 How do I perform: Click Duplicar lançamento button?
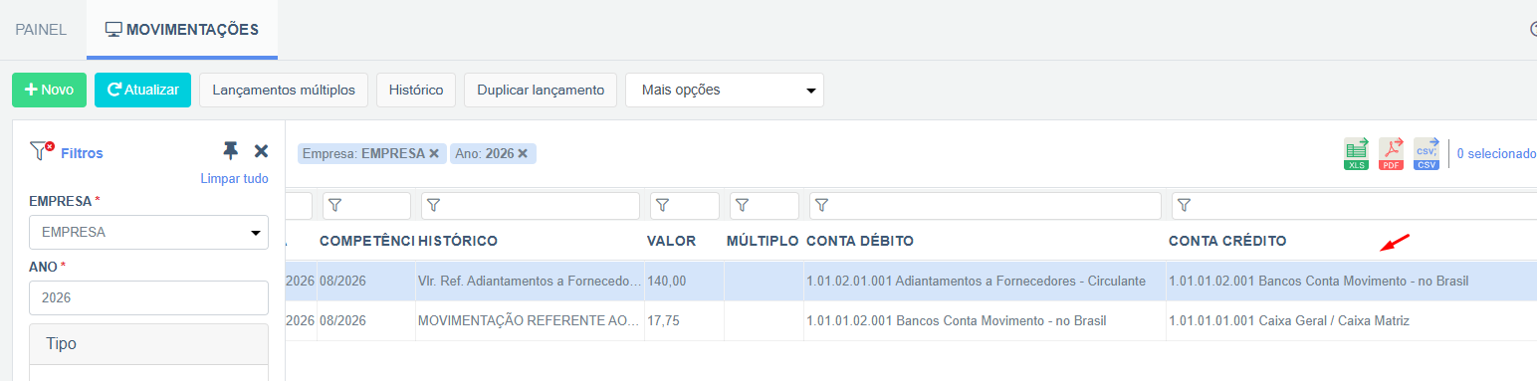tap(541, 90)
